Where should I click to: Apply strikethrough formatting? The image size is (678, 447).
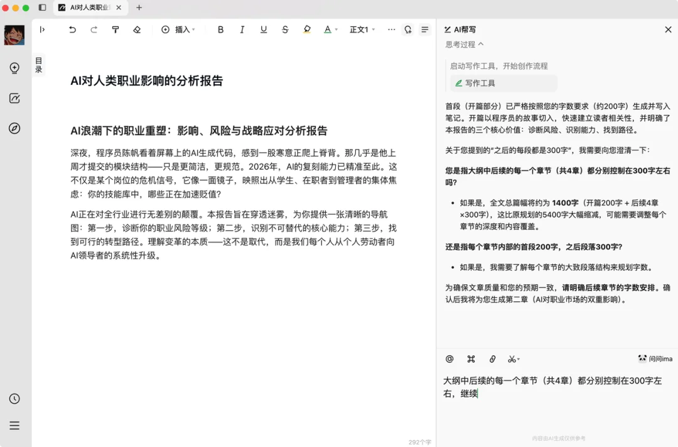click(285, 30)
